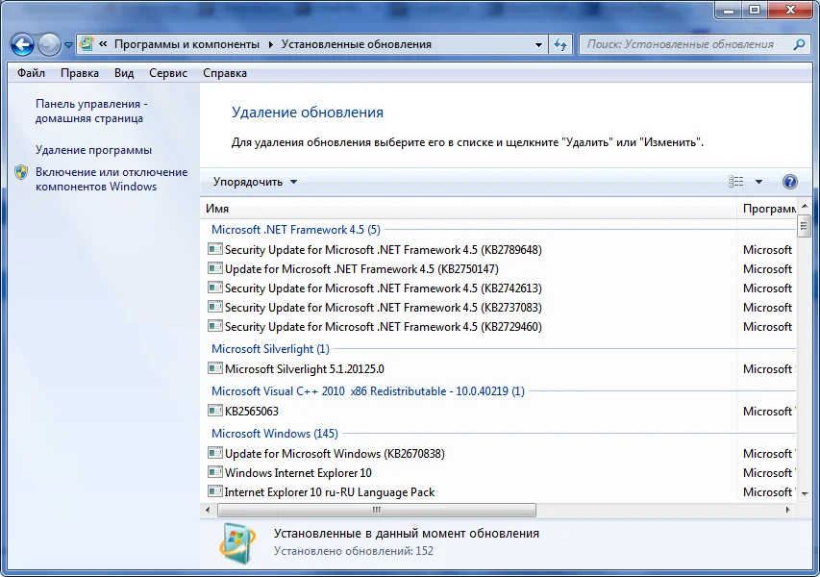Image resolution: width=820 pixels, height=577 pixels.
Task: Open the Сервис menu
Action: [168, 73]
